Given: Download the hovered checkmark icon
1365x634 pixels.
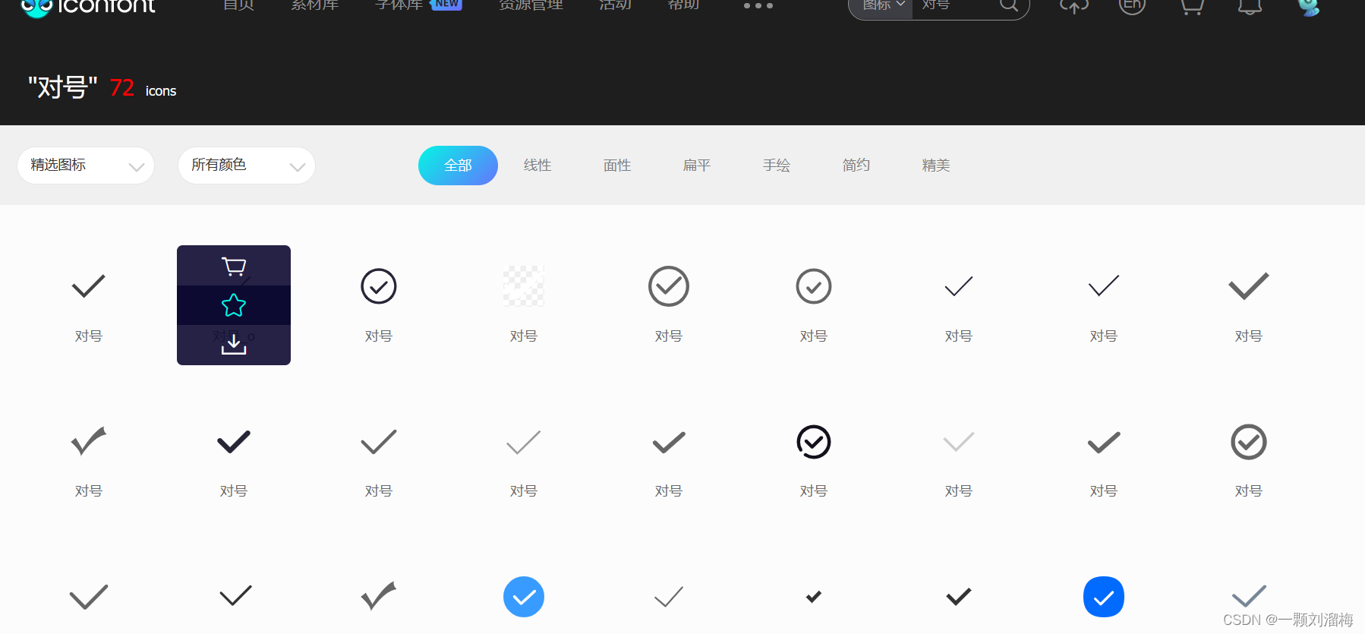Looking at the screenshot, I should pos(234,345).
